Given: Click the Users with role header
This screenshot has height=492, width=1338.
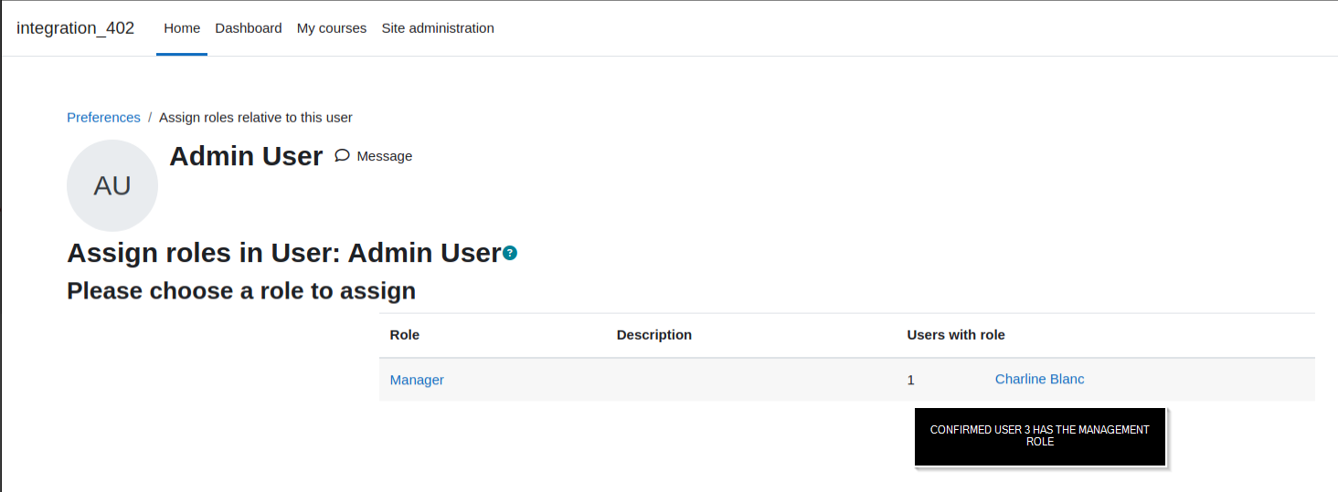Looking at the screenshot, I should pyautogui.click(x=956, y=335).
